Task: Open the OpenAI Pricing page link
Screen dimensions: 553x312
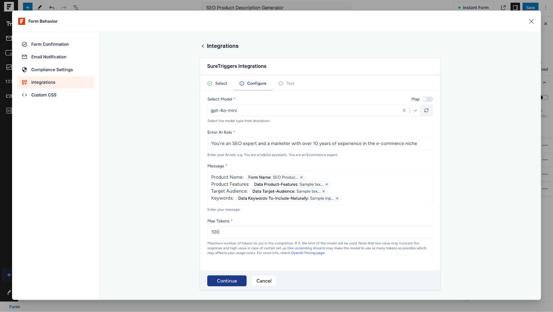Action: pyautogui.click(x=307, y=253)
